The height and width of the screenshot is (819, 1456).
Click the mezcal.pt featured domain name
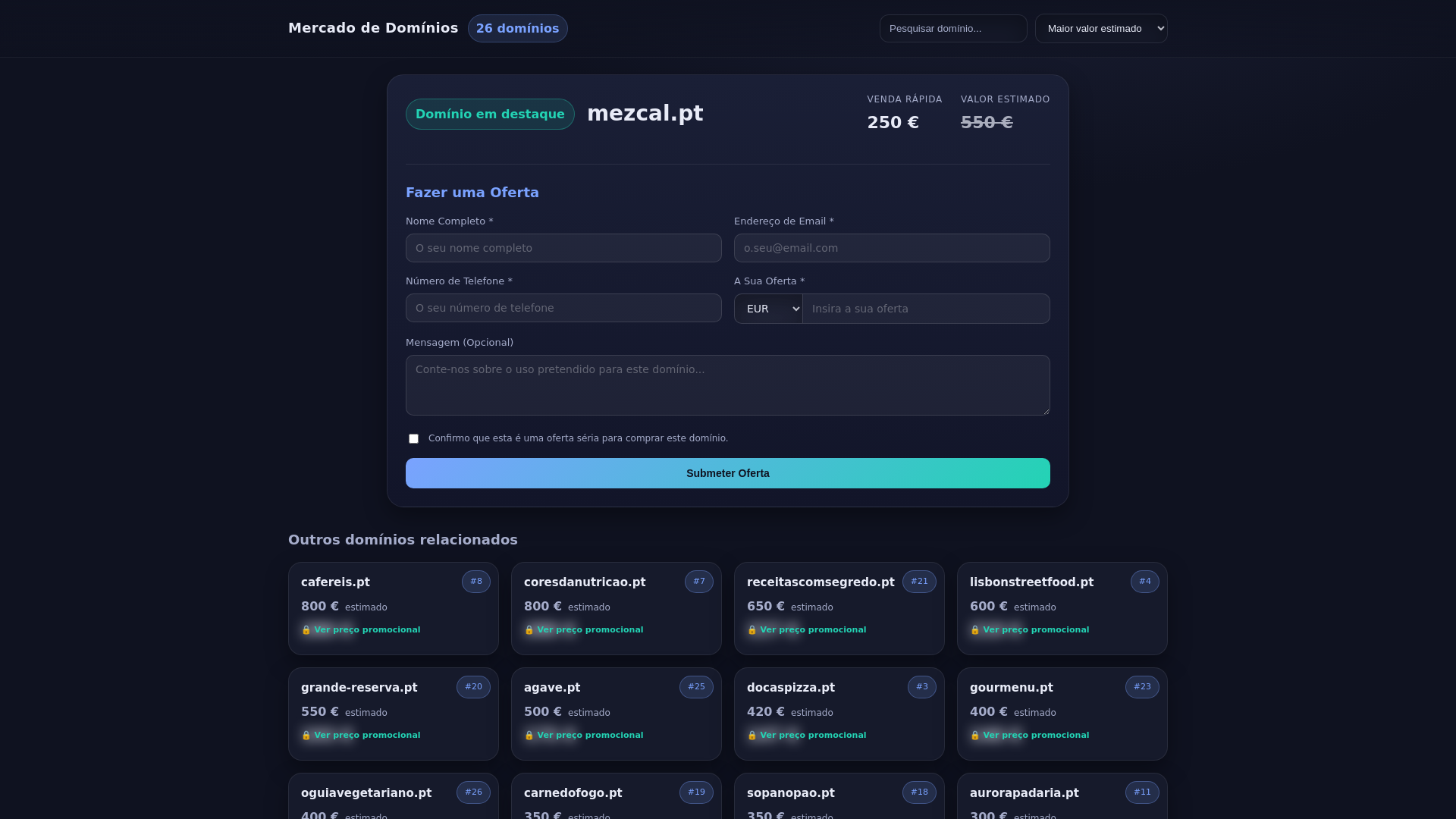645,114
